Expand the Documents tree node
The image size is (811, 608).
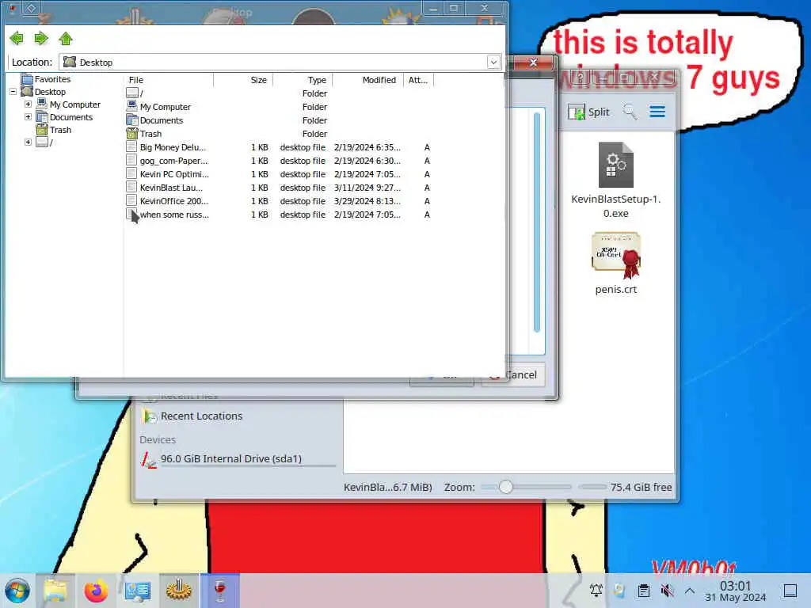28,117
